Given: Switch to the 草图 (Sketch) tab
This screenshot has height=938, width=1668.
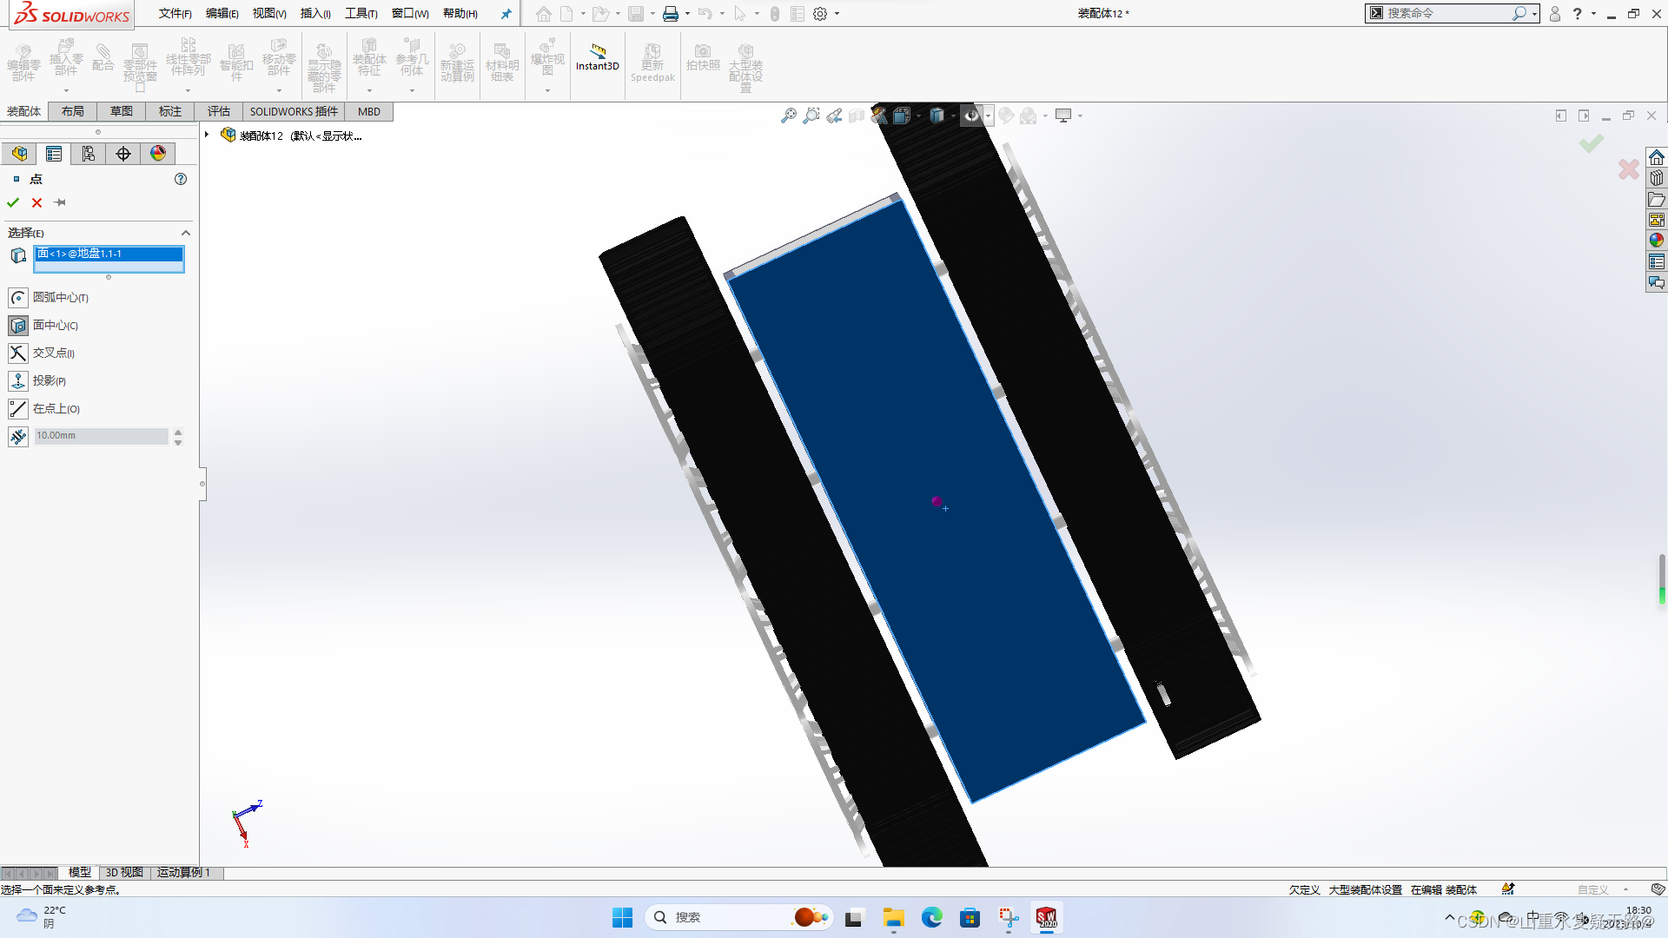Looking at the screenshot, I should pos(122,111).
